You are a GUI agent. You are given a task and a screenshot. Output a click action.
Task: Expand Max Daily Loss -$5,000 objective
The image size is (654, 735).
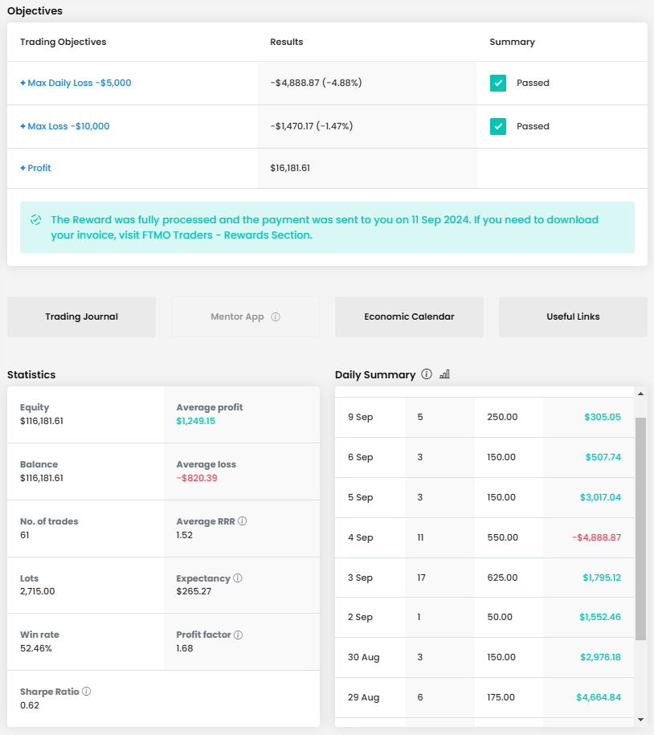(76, 83)
